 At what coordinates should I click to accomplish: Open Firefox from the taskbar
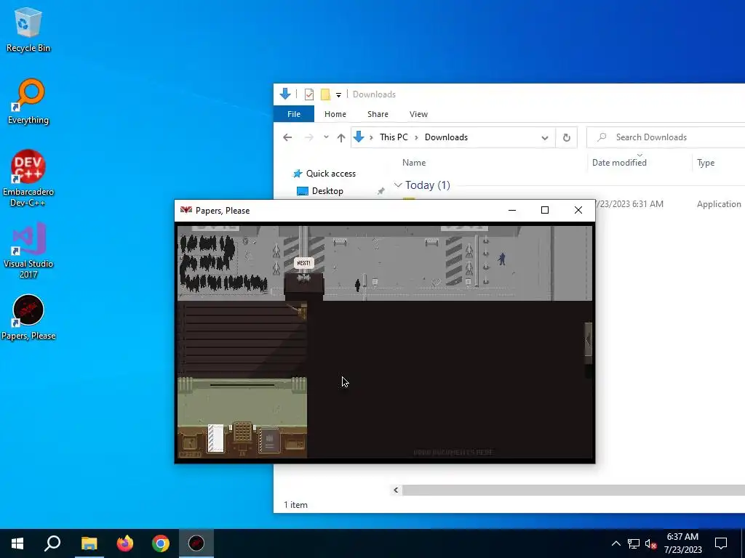click(x=125, y=543)
